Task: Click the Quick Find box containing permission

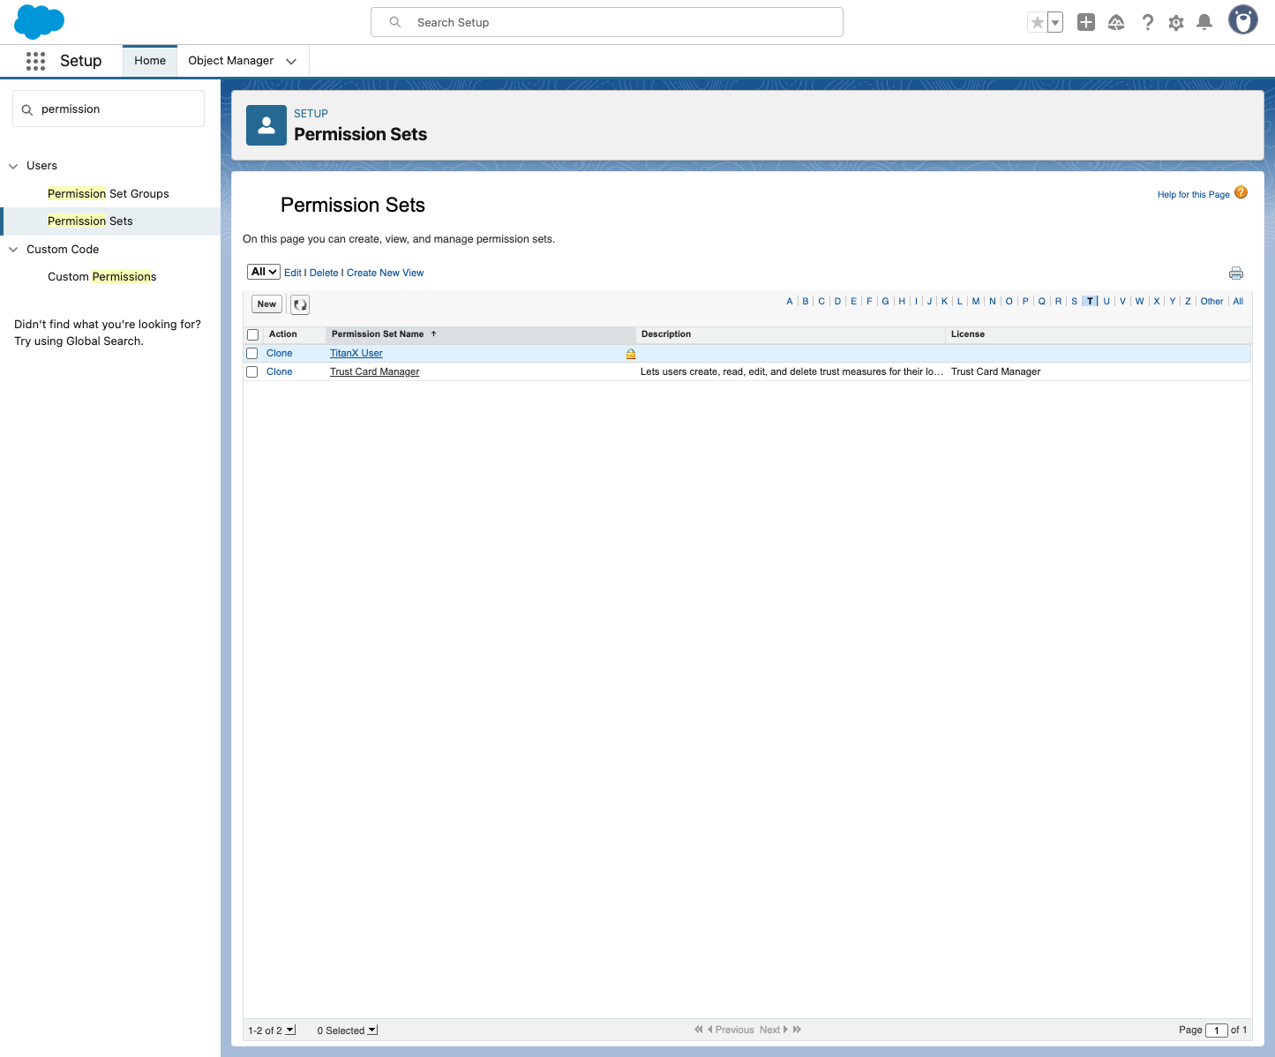Action: coord(109,109)
